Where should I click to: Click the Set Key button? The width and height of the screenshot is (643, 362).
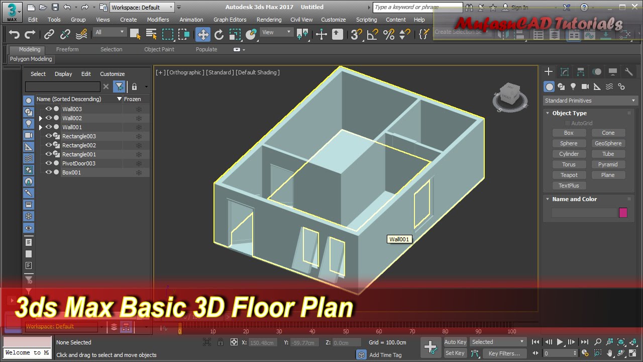click(455, 353)
